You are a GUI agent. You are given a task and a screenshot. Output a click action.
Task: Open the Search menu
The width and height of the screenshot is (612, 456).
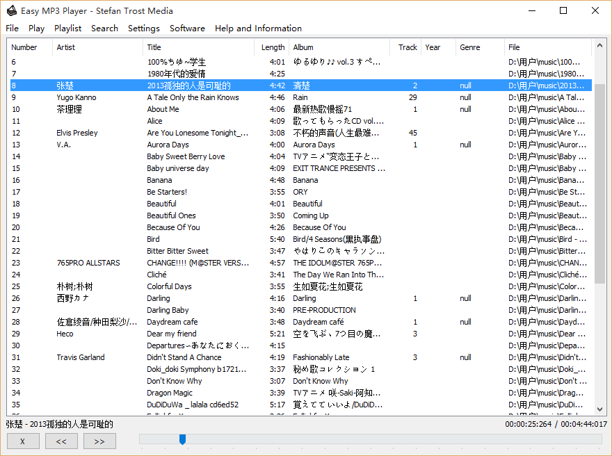coord(104,28)
